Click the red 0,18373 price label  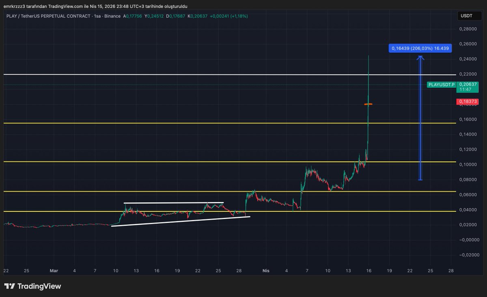coord(468,102)
